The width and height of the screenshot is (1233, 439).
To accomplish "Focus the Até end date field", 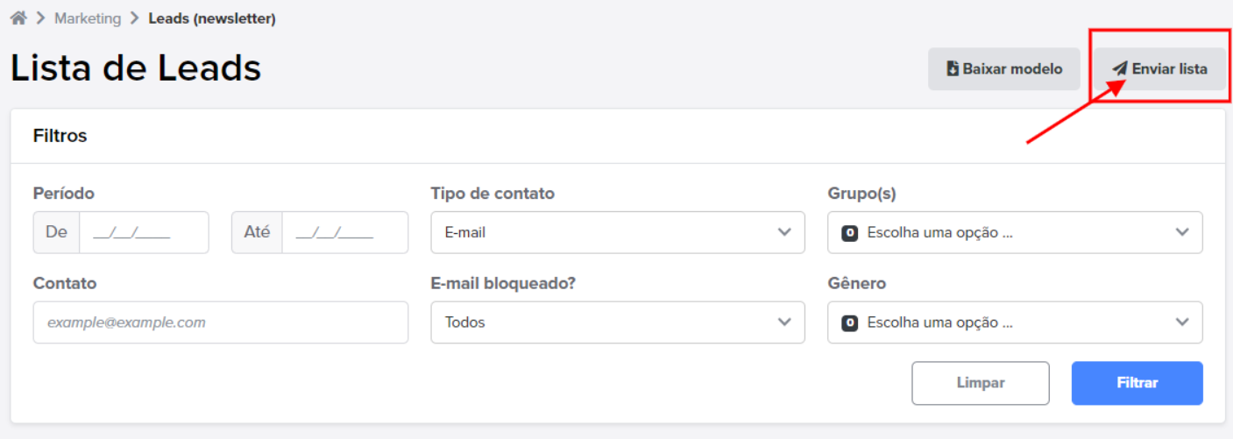I will (344, 232).
